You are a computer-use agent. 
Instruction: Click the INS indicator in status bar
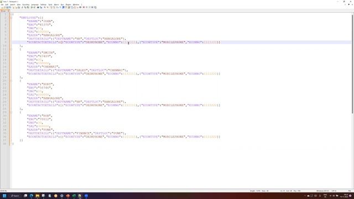coord(350,191)
